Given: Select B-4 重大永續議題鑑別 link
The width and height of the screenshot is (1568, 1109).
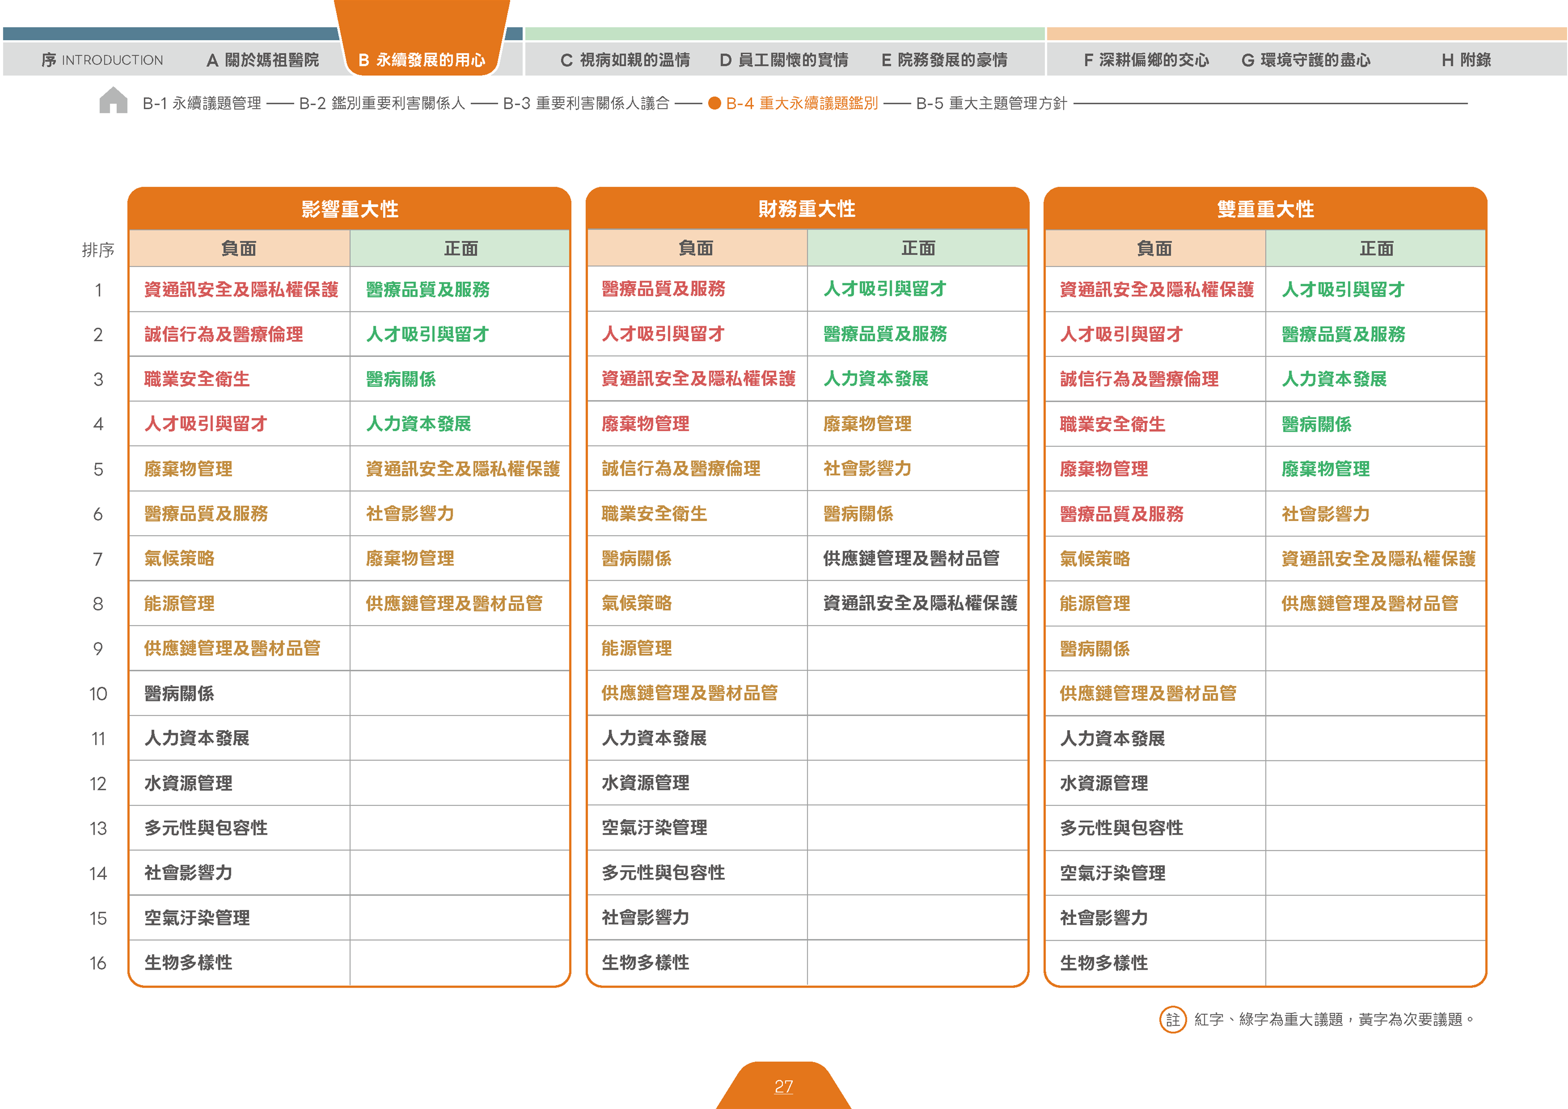Looking at the screenshot, I should [x=802, y=103].
